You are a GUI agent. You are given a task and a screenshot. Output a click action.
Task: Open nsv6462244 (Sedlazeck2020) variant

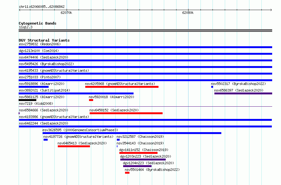[44, 123]
